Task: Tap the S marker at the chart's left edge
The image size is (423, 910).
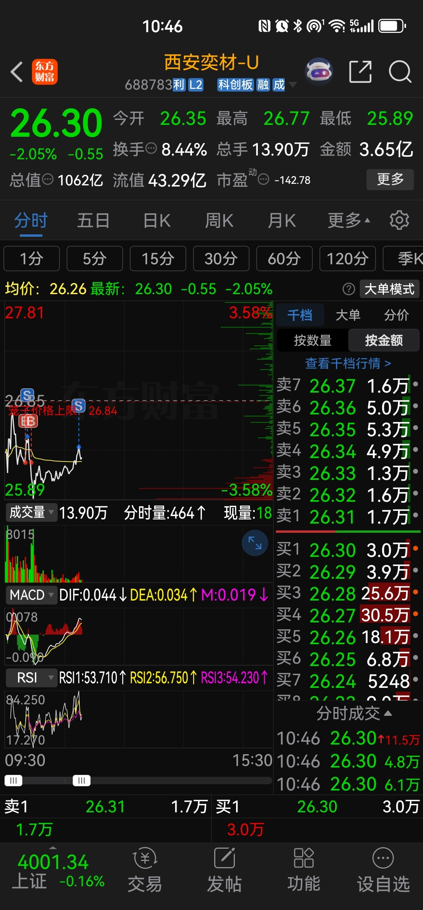Action: click(27, 395)
